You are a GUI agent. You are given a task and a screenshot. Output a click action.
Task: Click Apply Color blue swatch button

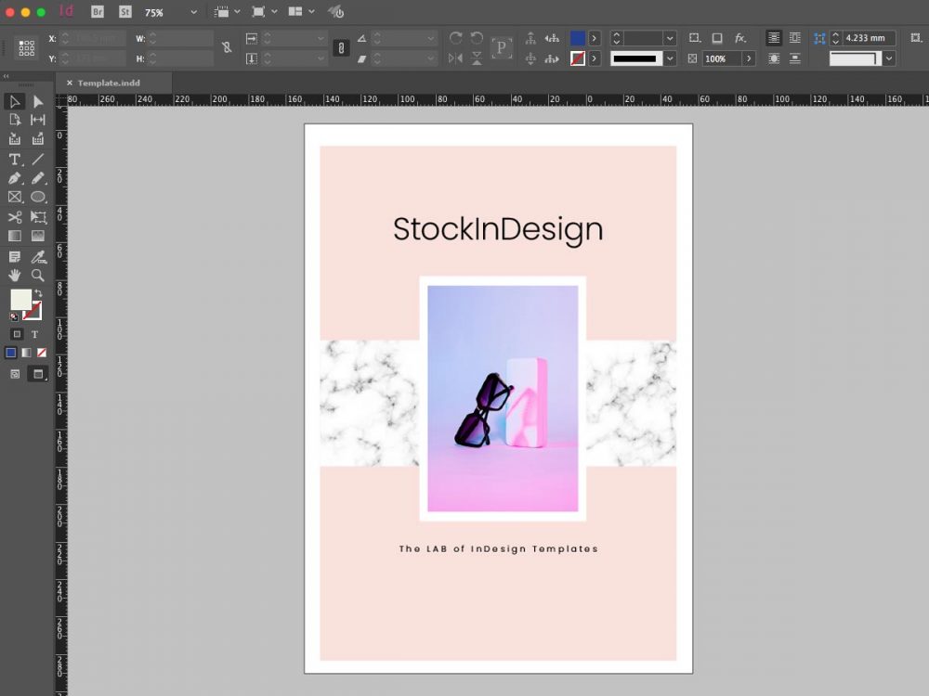tap(10, 353)
